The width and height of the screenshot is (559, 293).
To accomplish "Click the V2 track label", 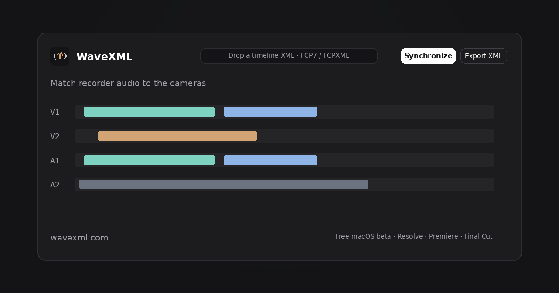I will 55,136.
